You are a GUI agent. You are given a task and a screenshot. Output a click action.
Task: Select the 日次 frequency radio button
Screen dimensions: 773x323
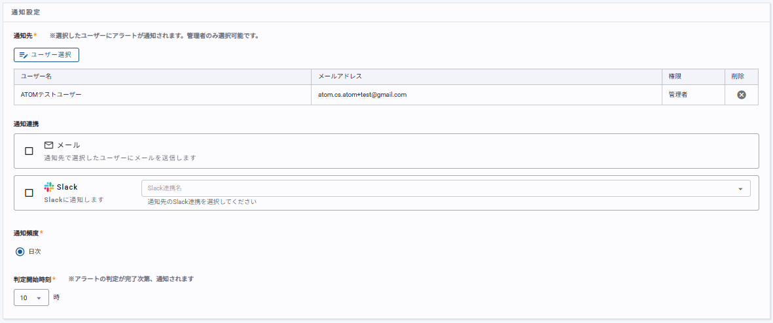click(20, 251)
